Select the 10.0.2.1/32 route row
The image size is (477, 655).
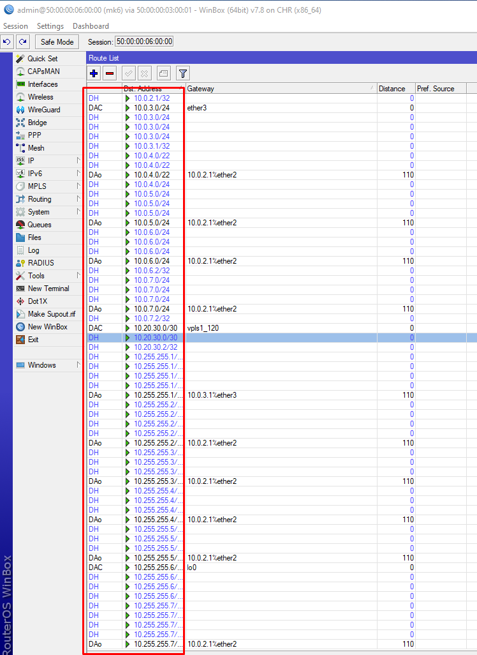[282, 98]
